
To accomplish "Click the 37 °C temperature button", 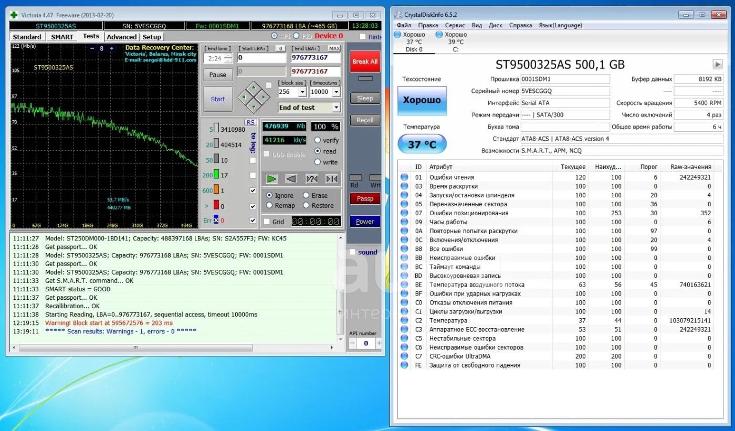I will [x=422, y=144].
